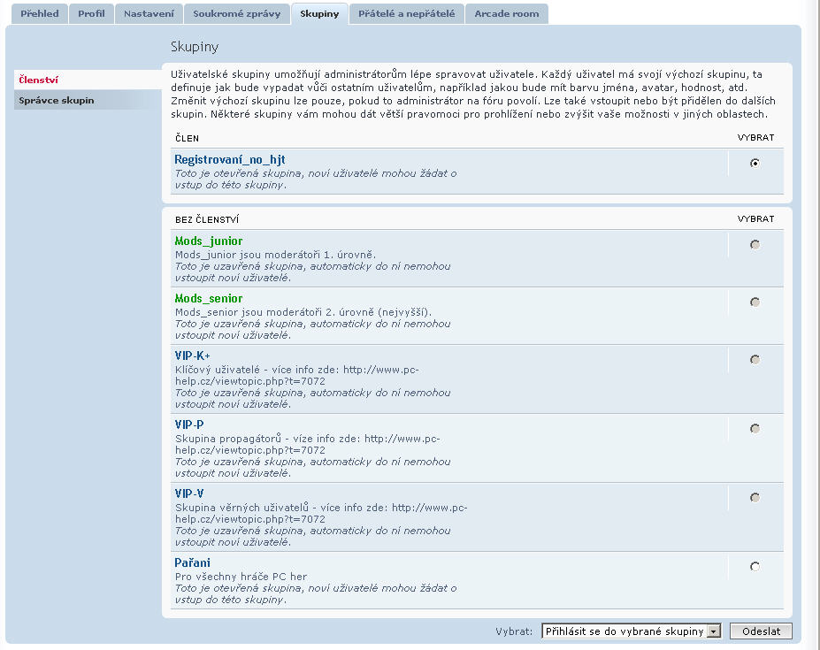Screen dimensions: 820x650
Task: Select radio button for VIP-V group
Action: [x=755, y=498]
